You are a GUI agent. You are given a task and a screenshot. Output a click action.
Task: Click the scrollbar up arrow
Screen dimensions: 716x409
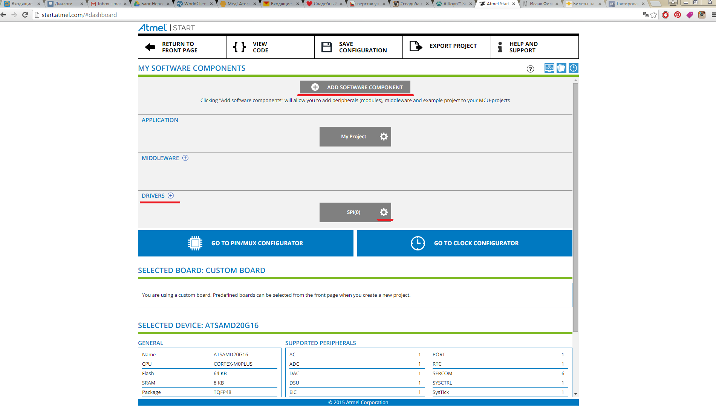(x=575, y=80)
